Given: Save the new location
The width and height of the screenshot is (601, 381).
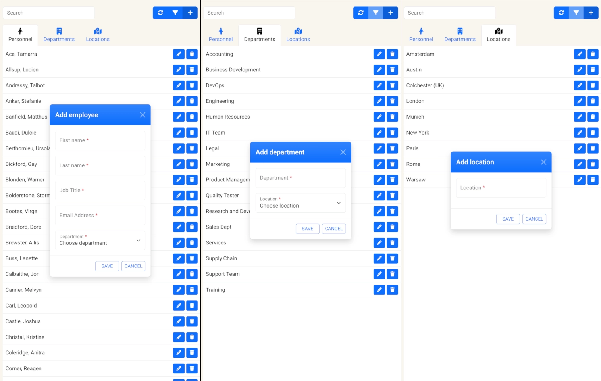Looking at the screenshot, I should click(508, 219).
